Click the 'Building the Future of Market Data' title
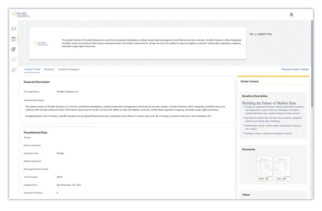 269,103
